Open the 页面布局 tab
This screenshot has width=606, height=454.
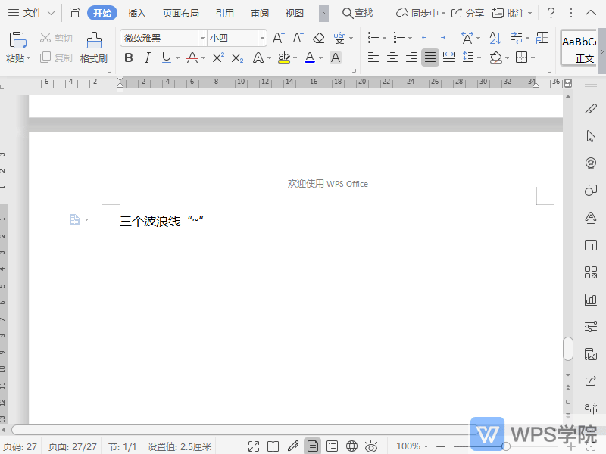pos(181,13)
